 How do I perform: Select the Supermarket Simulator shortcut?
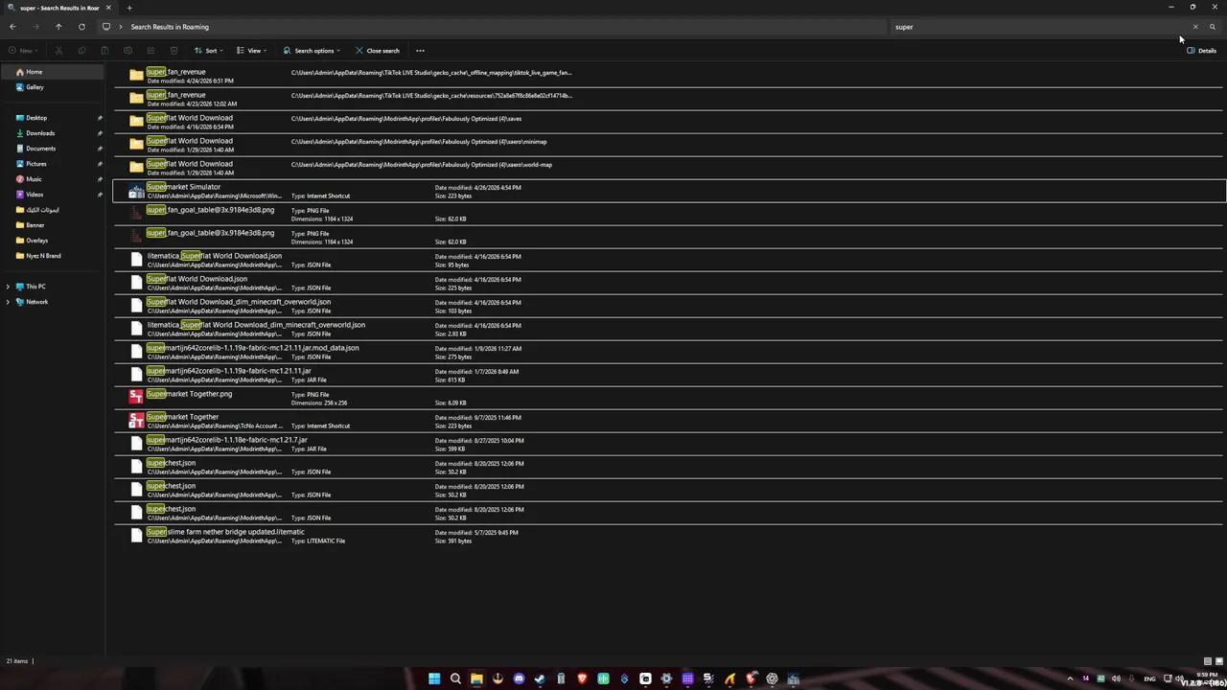669,191
